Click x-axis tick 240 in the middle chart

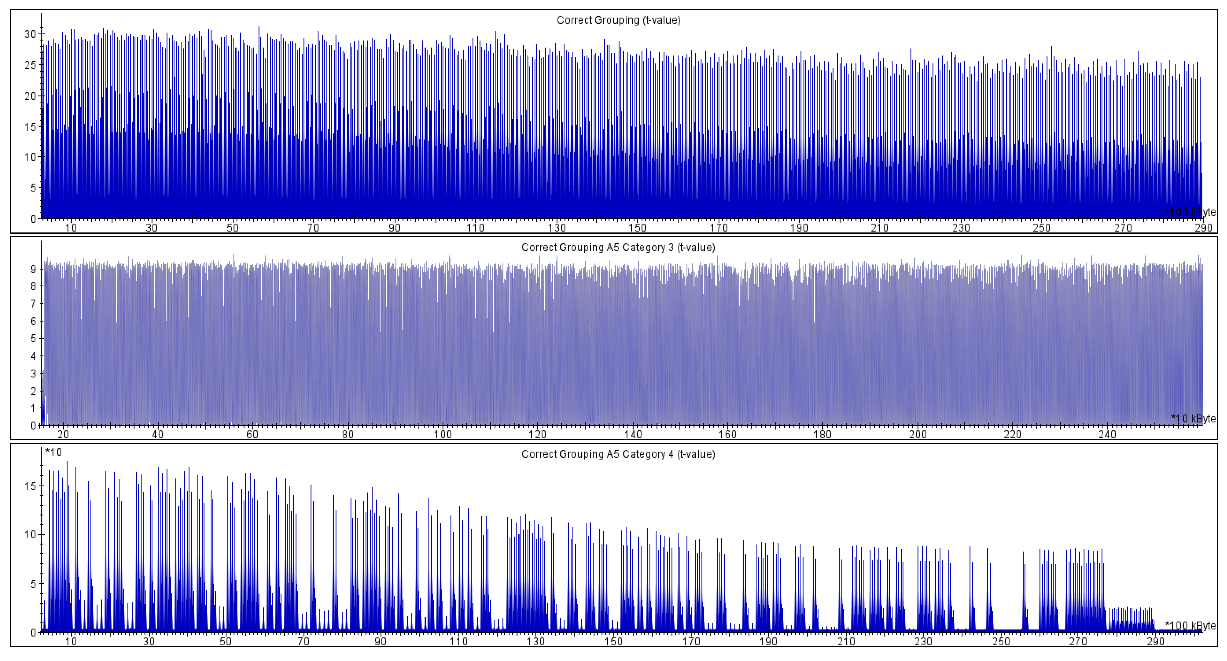coord(1107,434)
